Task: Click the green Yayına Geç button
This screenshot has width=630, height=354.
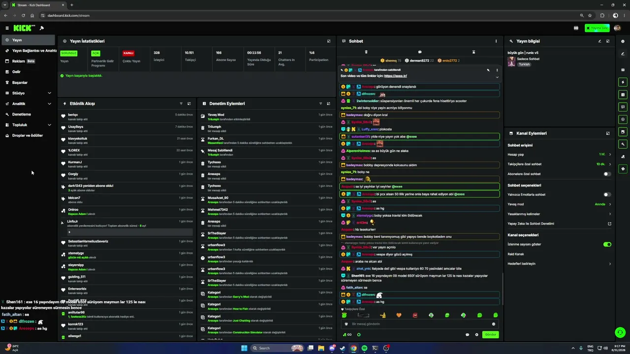Action: pyautogui.click(x=597, y=28)
